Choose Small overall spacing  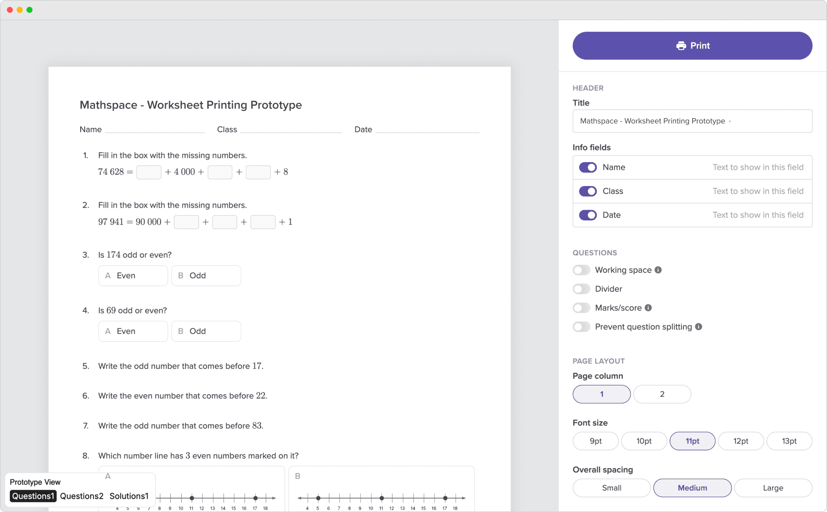(611, 488)
